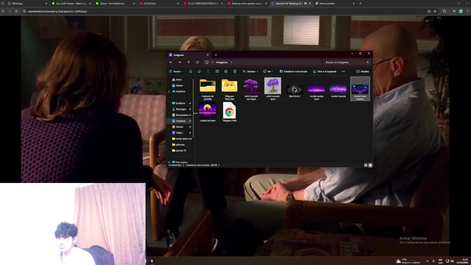Click ESP LAA language indicator
This screenshot has height=265, width=471.
[440, 261]
